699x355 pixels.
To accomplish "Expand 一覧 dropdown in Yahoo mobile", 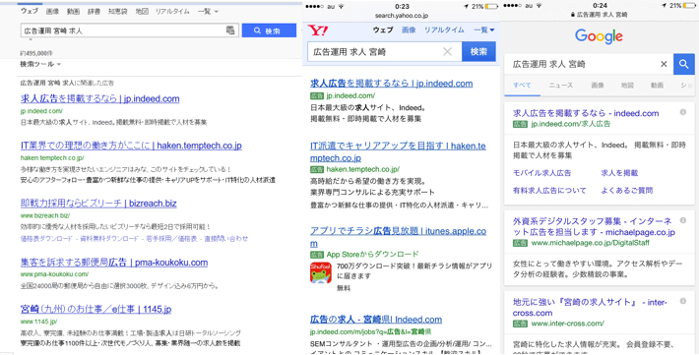I will coord(484,30).
